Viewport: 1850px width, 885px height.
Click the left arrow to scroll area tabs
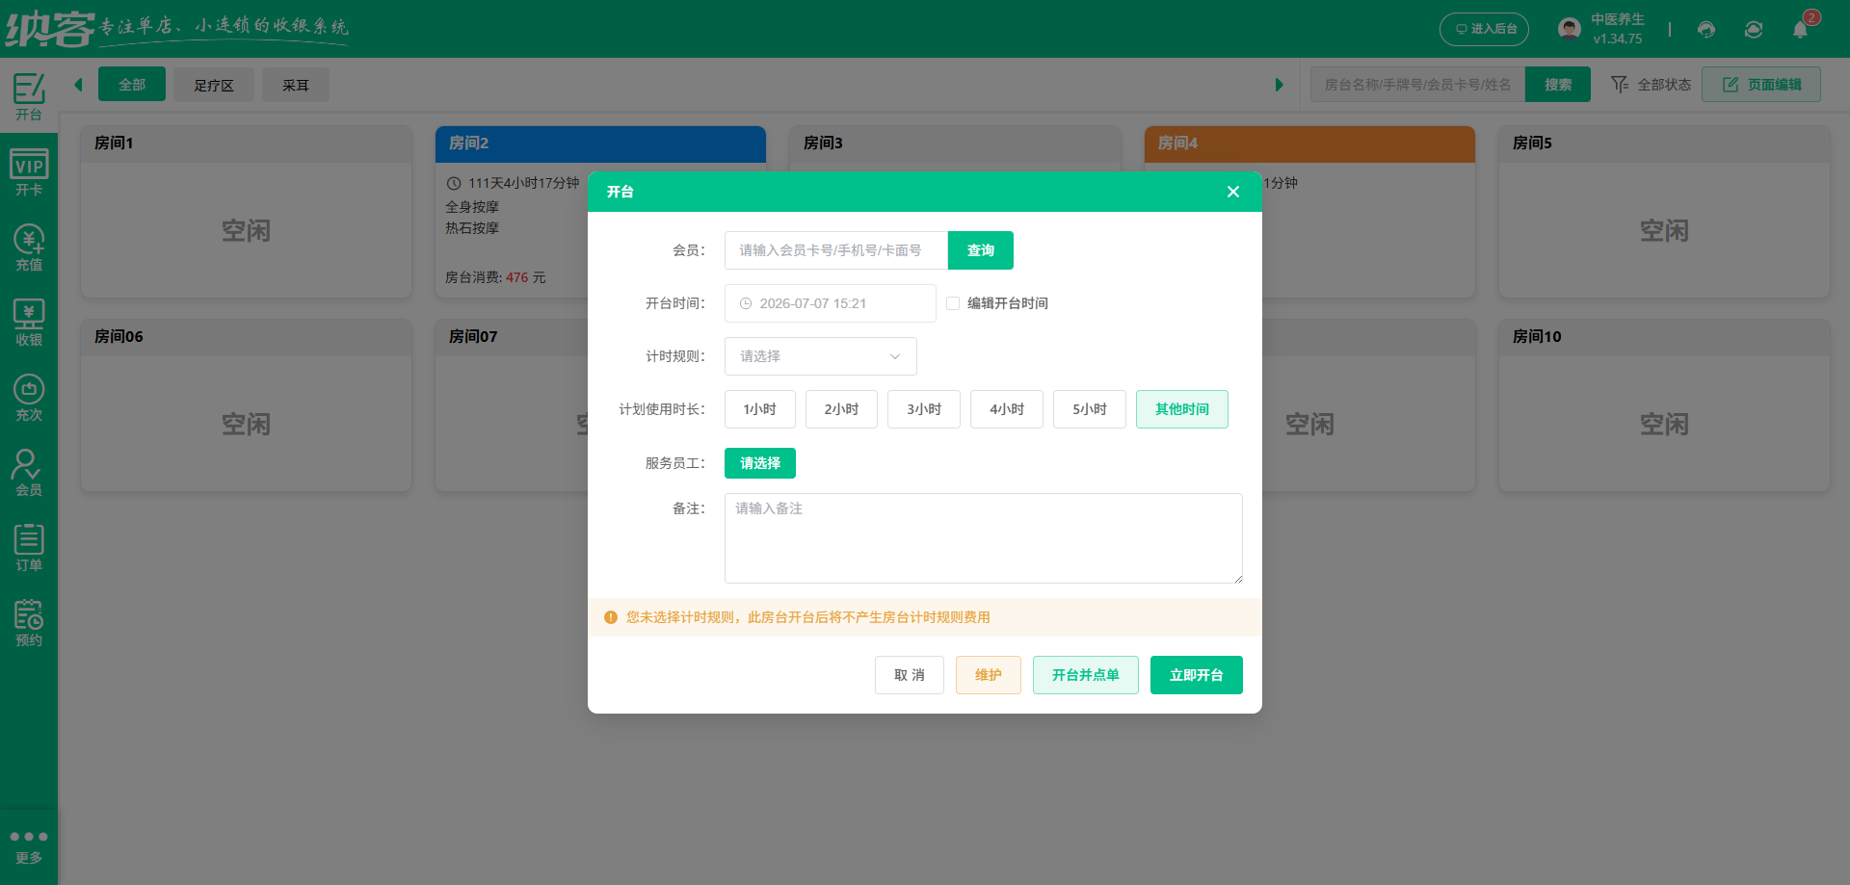tap(78, 85)
